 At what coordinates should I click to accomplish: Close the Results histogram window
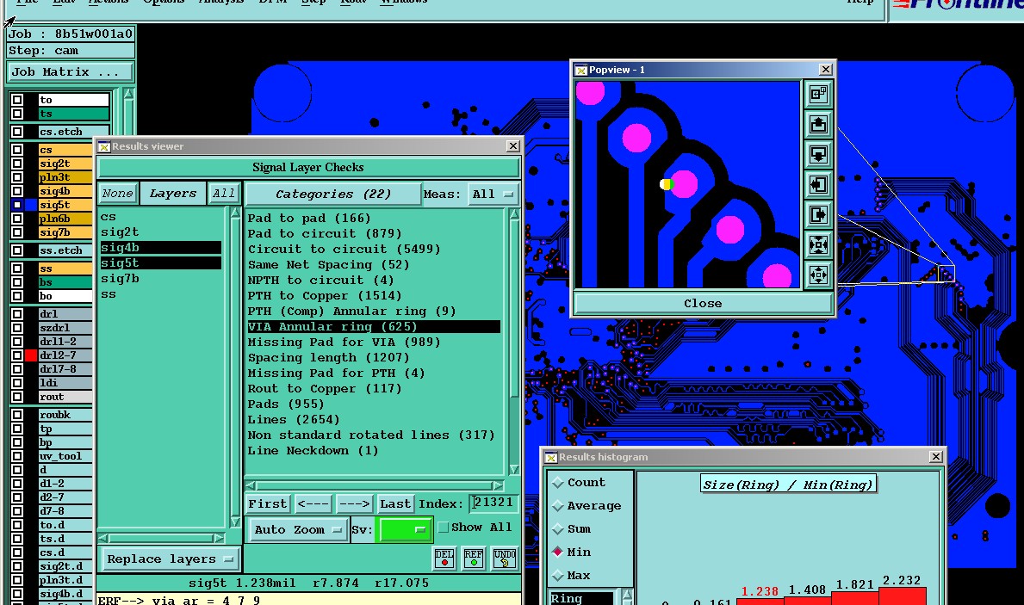(x=936, y=457)
